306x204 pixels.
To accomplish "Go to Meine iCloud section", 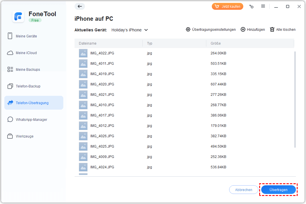I will coord(26,53).
